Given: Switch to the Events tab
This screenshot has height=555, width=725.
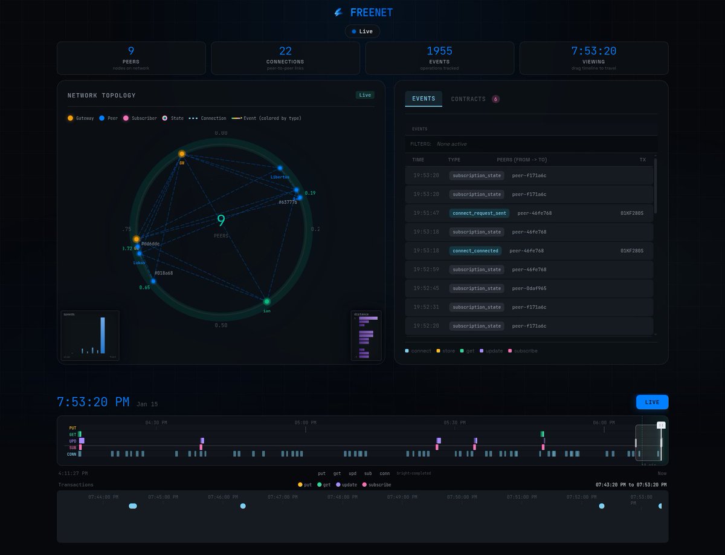Looking at the screenshot, I should click(x=424, y=99).
